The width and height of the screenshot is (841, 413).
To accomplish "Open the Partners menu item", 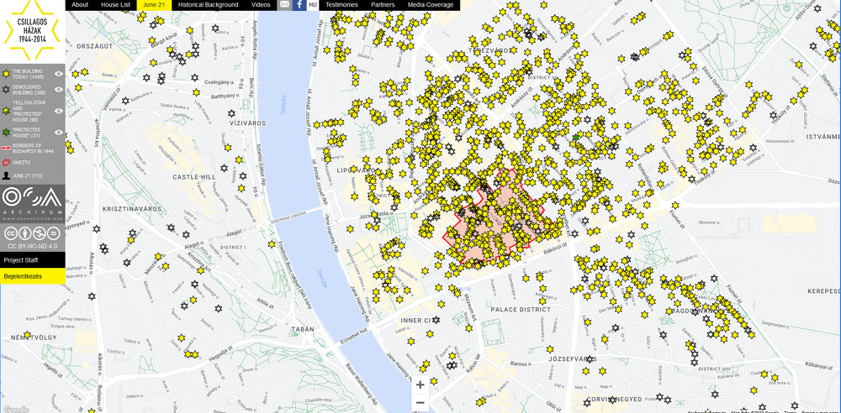I will coord(383,5).
